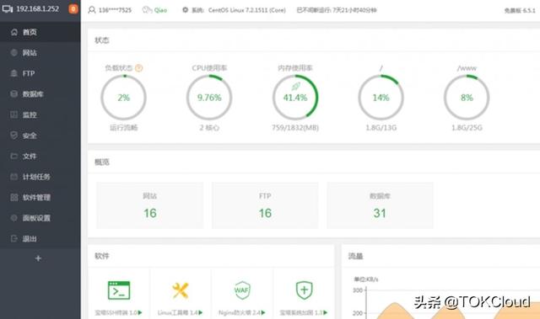Click the logout icon beside 退出
This screenshot has height=319, width=540.
click(14, 239)
